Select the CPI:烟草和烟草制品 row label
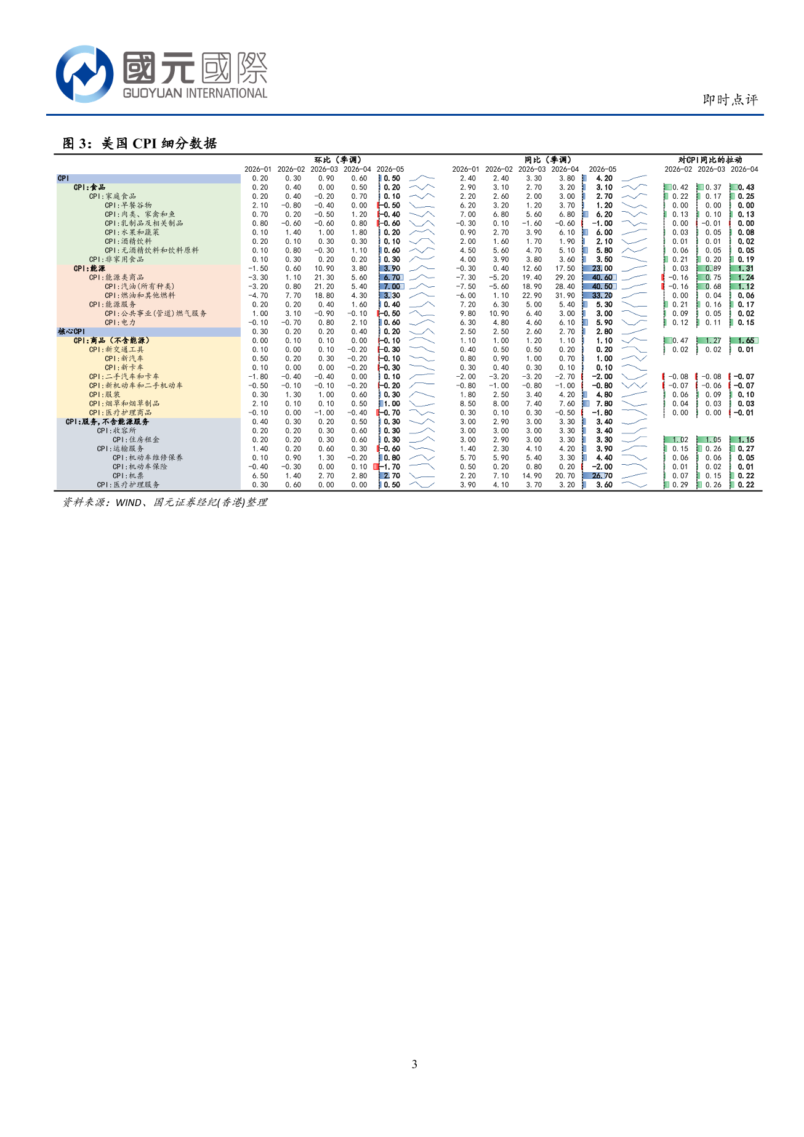 point(124,404)
